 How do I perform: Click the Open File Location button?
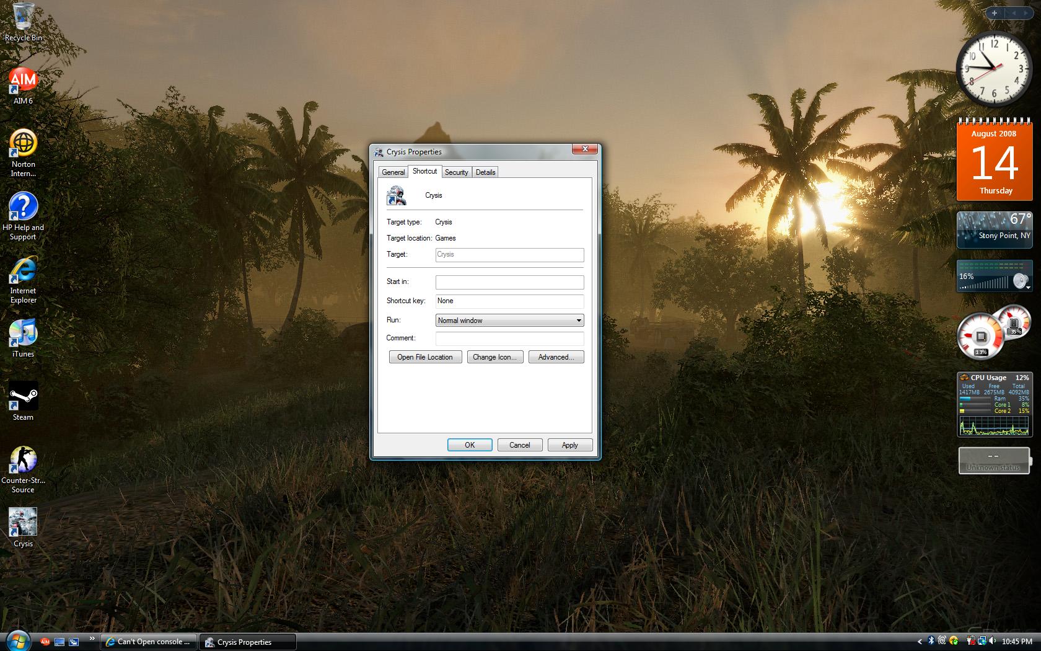pyautogui.click(x=425, y=357)
